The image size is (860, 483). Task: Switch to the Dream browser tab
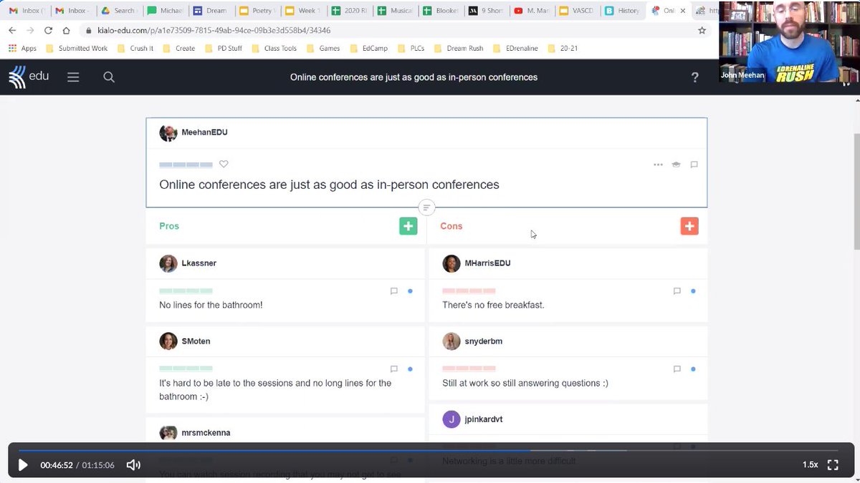pyautogui.click(x=211, y=11)
